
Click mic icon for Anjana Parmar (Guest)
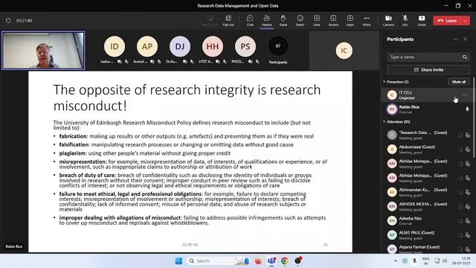pyautogui.click(x=468, y=249)
